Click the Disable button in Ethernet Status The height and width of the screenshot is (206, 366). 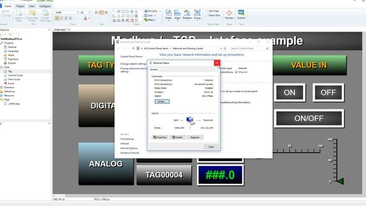coord(178,137)
